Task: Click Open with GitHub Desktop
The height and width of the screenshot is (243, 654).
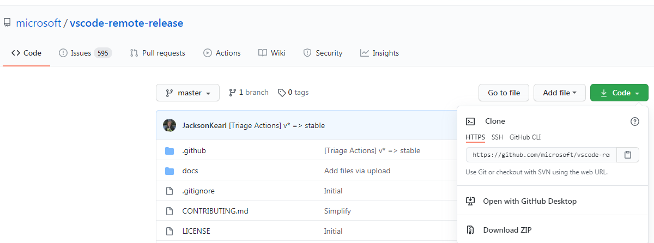Action: coord(530,201)
